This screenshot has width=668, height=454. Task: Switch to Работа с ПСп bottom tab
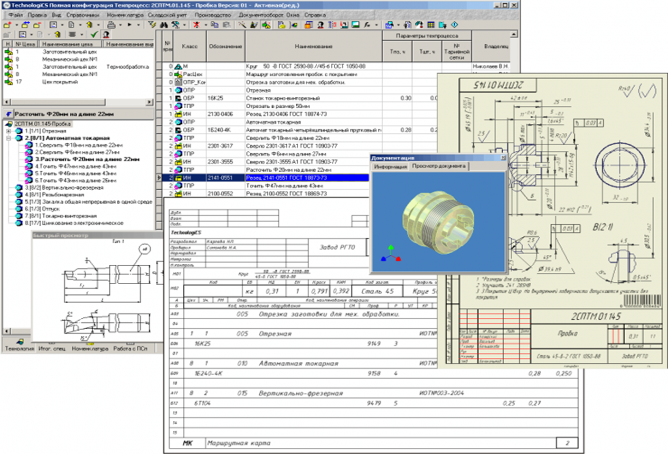[x=130, y=348]
